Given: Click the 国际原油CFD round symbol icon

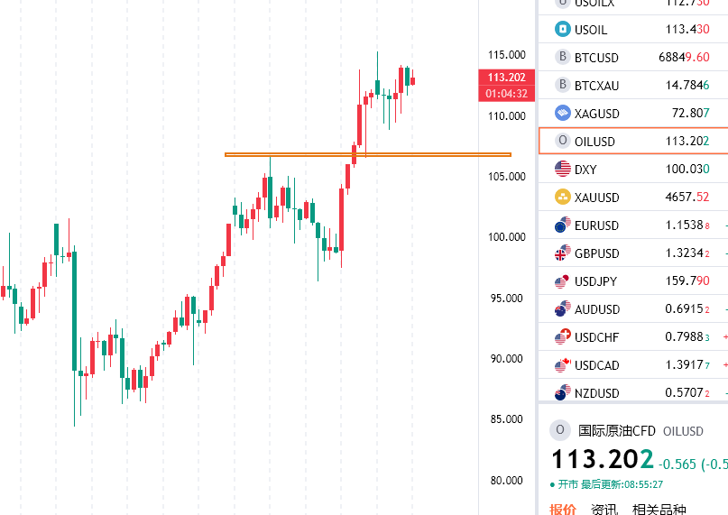Looking at the screenshot, I should point(561,430).
